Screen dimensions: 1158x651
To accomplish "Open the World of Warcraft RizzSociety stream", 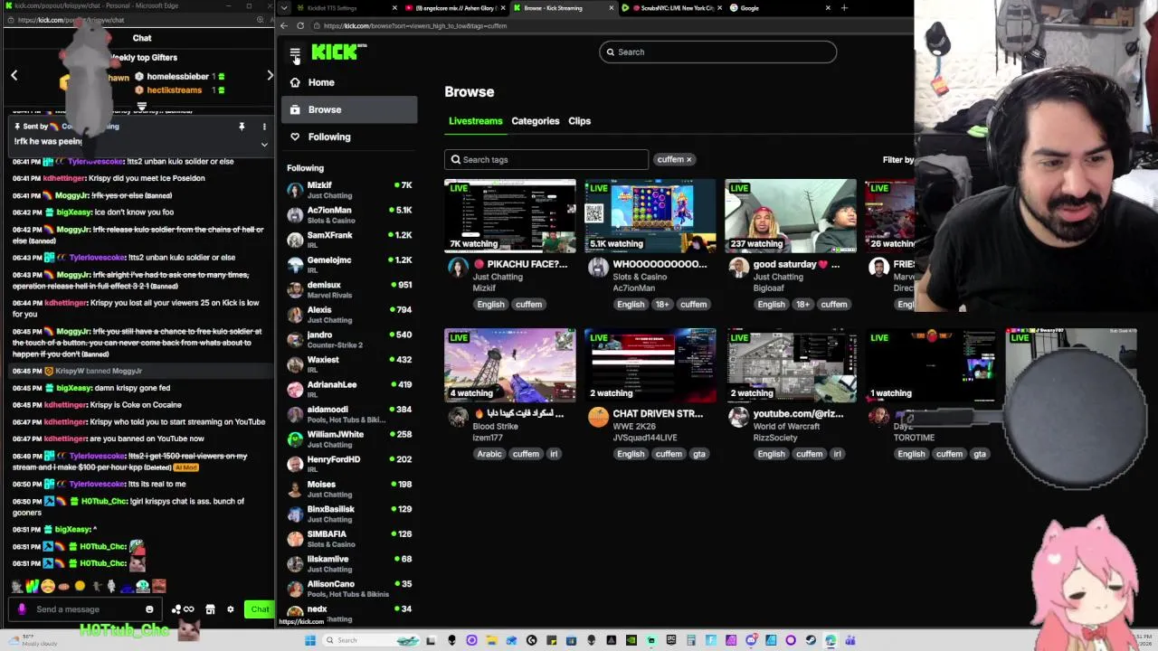I will 790,365.
